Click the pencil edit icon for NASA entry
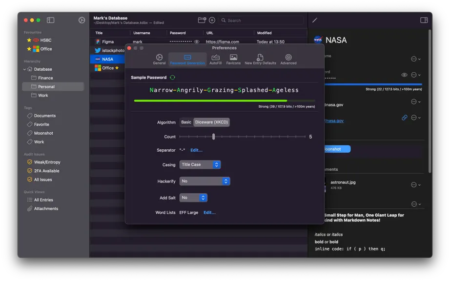The width and height of the screenshot is (450, 281). point(315,20)
